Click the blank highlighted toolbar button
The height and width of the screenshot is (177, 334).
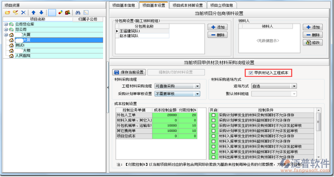click(52, 13)
